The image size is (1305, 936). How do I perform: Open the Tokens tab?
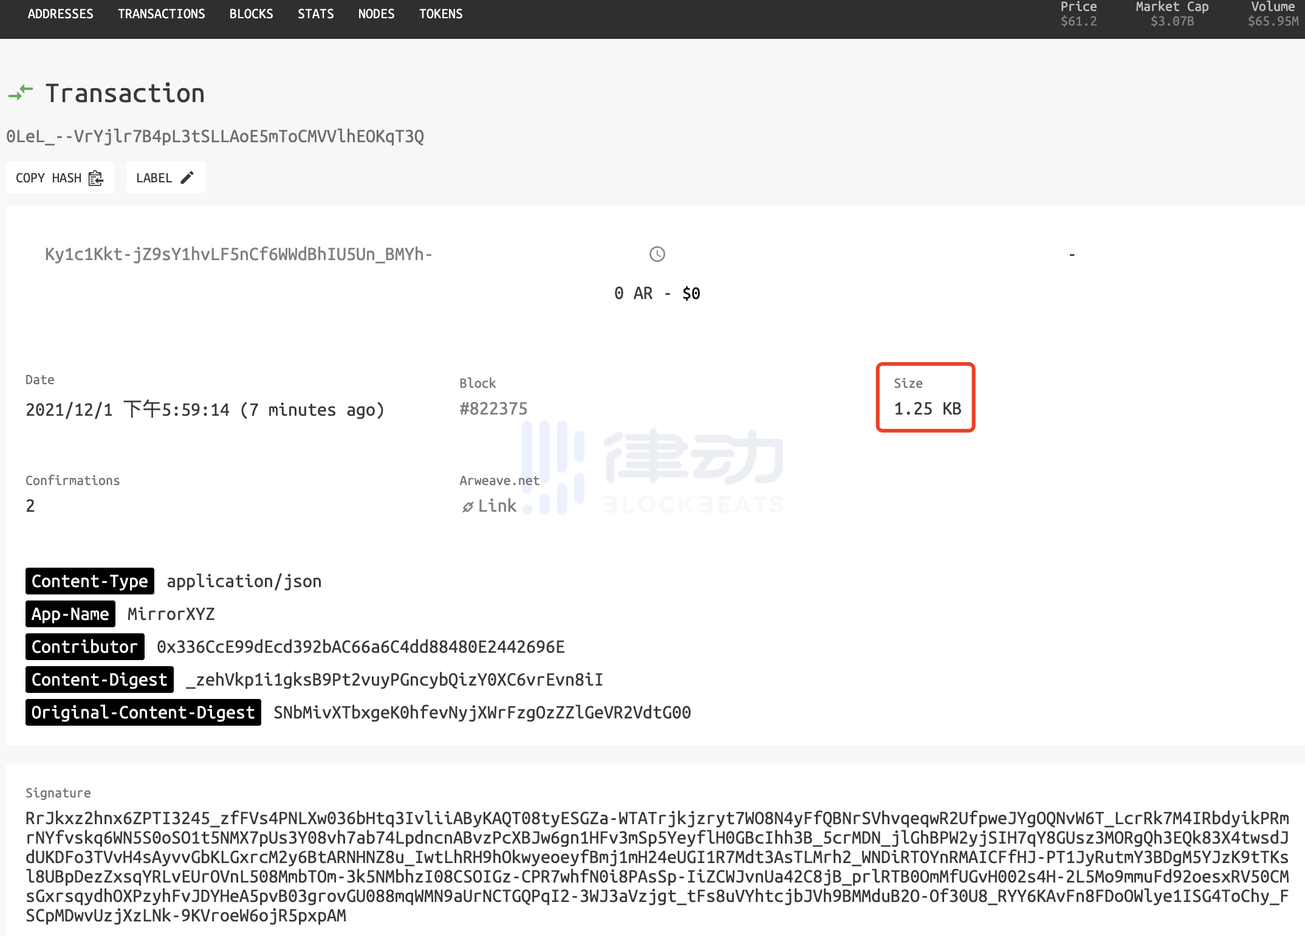[440, 14]
